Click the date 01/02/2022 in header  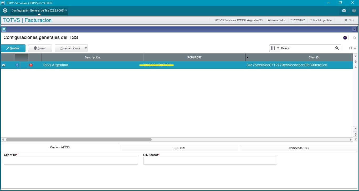298,20
